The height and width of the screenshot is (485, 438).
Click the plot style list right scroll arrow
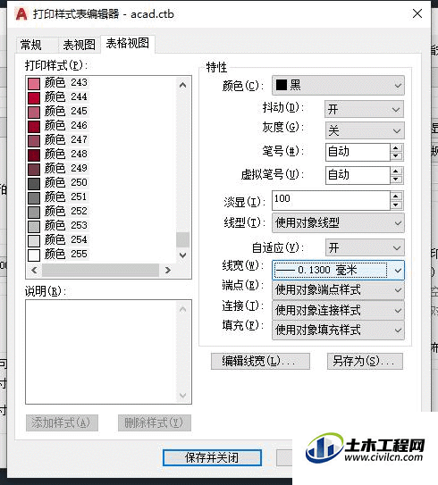168,270
